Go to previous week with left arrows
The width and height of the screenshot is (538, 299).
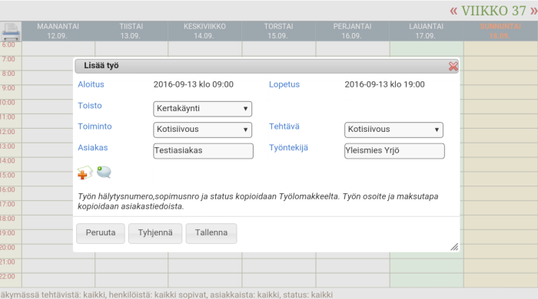coord(453,11)
